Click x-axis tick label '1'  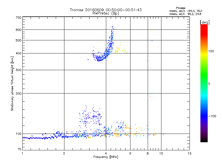click(22, 153)
